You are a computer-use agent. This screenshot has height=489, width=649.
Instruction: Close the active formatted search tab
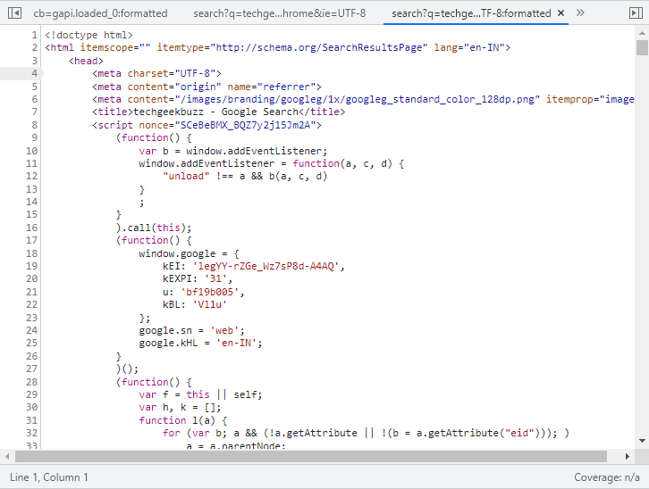point(560,13)
